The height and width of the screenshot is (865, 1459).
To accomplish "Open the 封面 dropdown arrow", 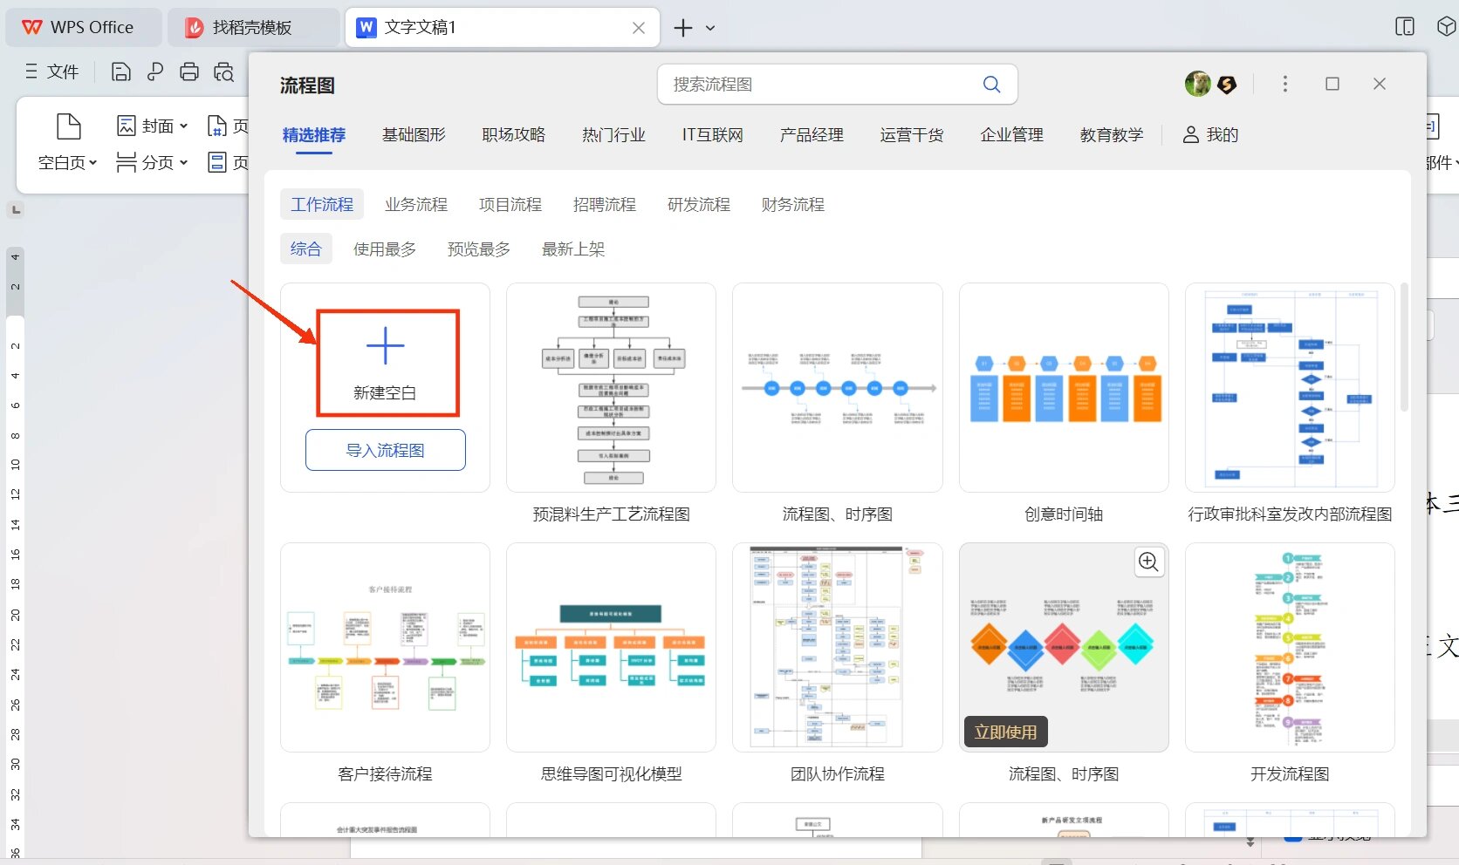I will (182, 126).
